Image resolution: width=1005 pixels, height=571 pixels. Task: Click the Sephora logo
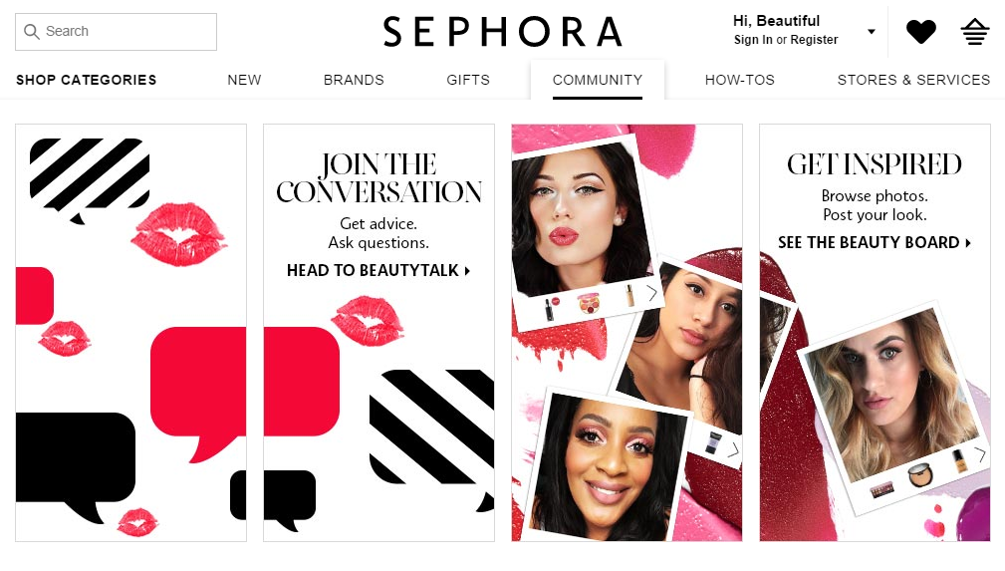pos(502,32)
